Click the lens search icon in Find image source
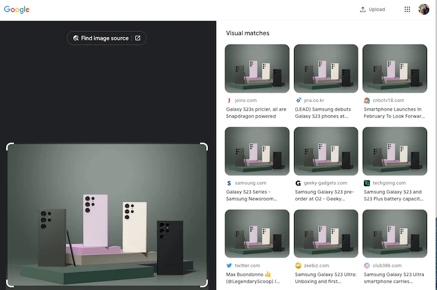The height and width of the screenshot is (290, 437). pos(76,38)
